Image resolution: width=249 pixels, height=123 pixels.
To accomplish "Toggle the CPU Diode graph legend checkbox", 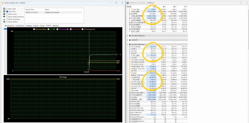I will tap(57, 29).
